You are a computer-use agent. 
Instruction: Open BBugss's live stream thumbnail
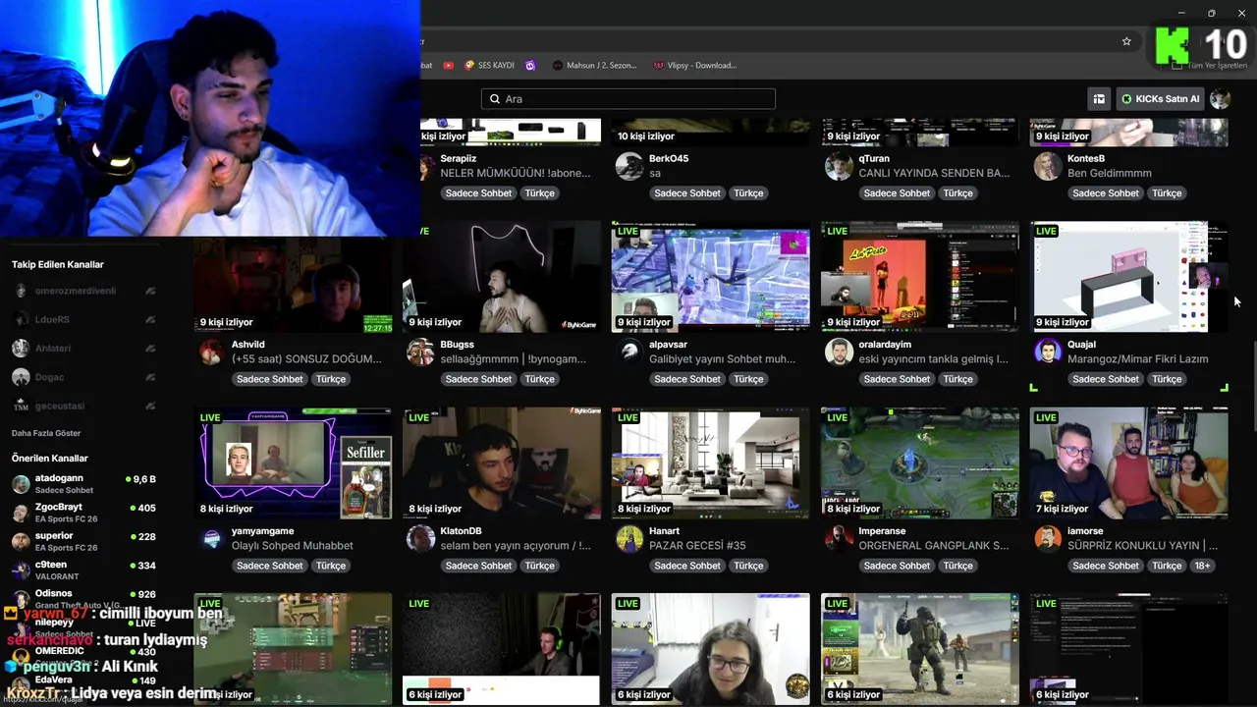pos(502,277)
